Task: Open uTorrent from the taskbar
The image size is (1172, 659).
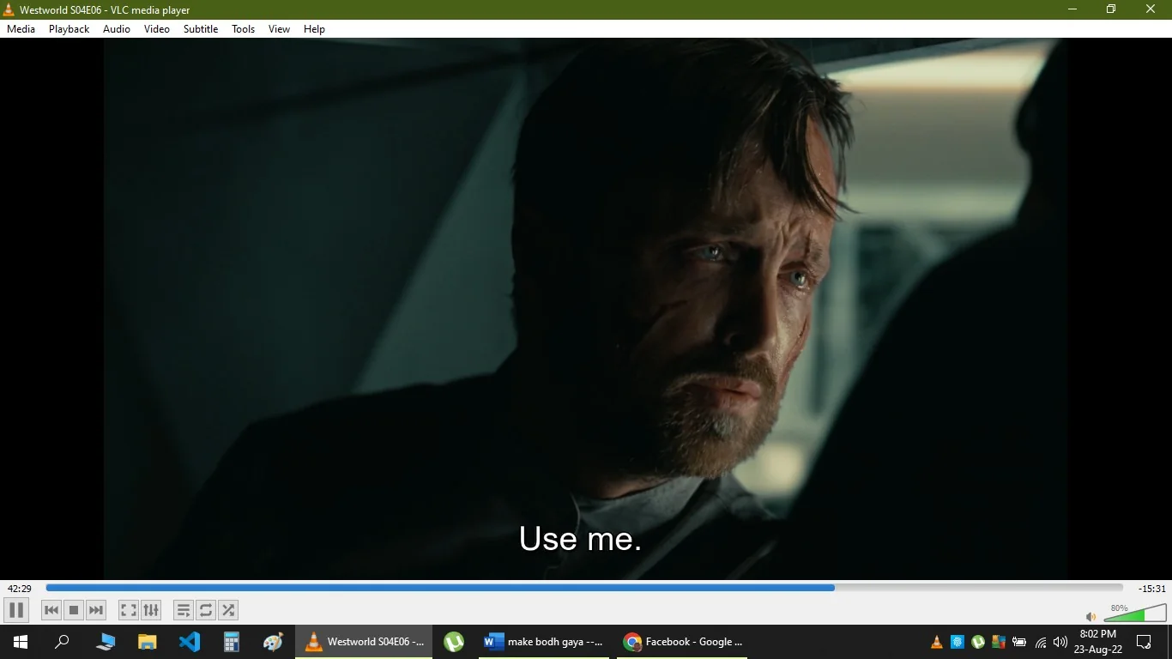Action: 454,642
